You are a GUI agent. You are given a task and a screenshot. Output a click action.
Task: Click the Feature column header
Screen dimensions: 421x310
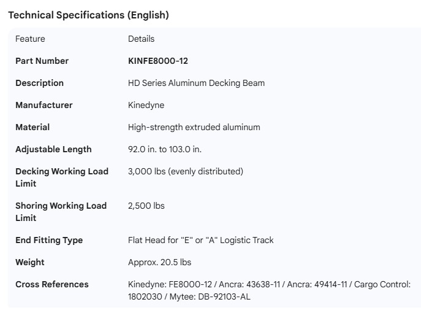click(30, 39)
